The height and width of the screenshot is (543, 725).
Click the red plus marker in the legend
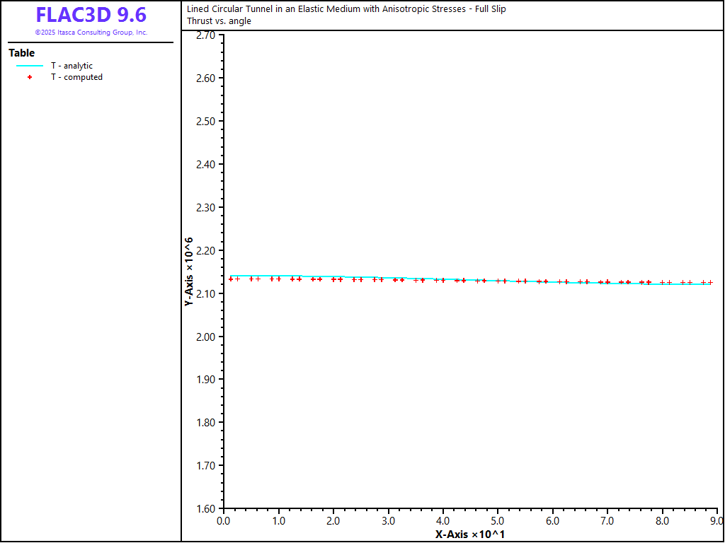click(30, 77)
